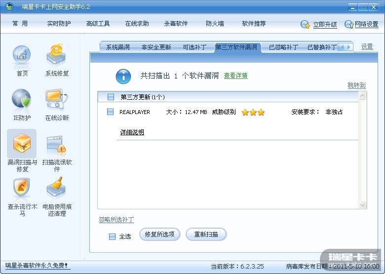The height and width of the screenshot is (274, 385).
Task: Open 系统修复 system repair icon
Action: click(56, 55)
